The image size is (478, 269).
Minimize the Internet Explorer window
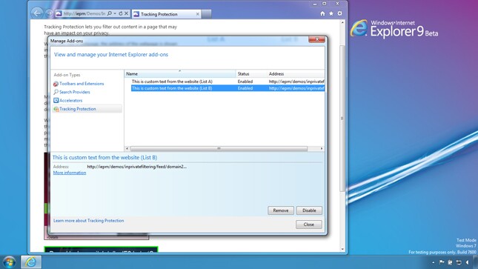[315, 4]
